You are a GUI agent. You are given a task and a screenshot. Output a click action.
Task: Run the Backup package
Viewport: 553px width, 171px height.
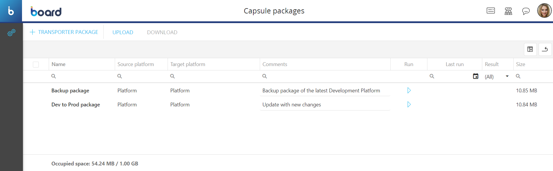point(409,90)
